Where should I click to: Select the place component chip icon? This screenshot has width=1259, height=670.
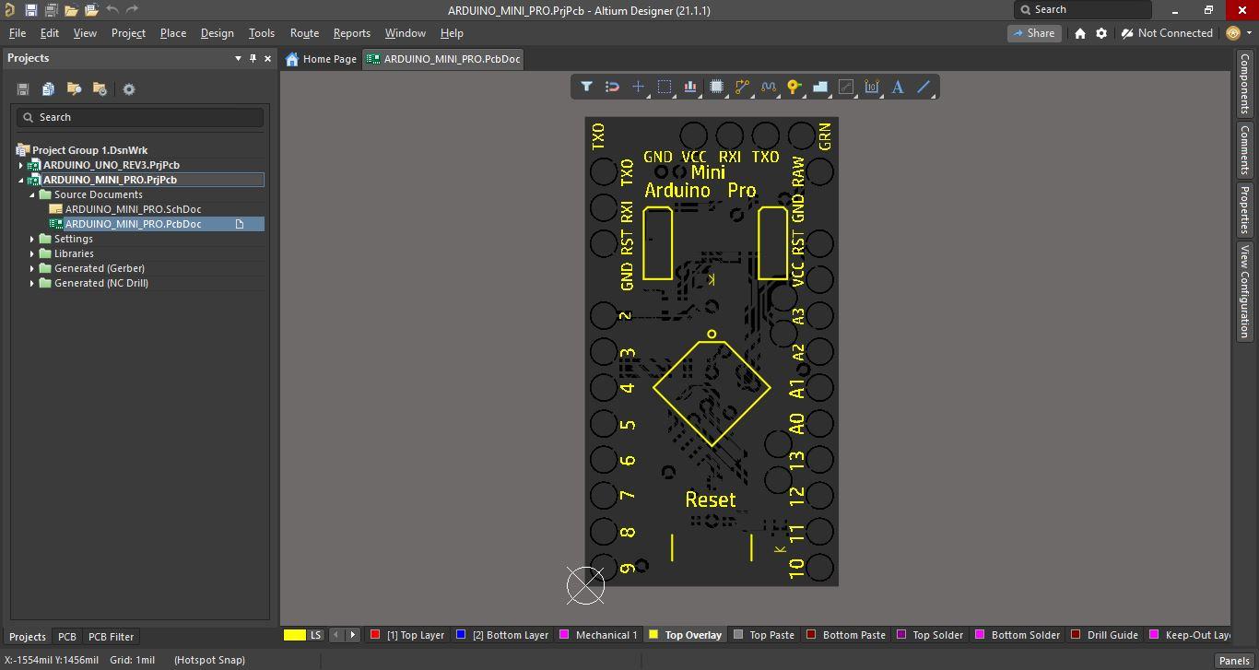[716, 87]
